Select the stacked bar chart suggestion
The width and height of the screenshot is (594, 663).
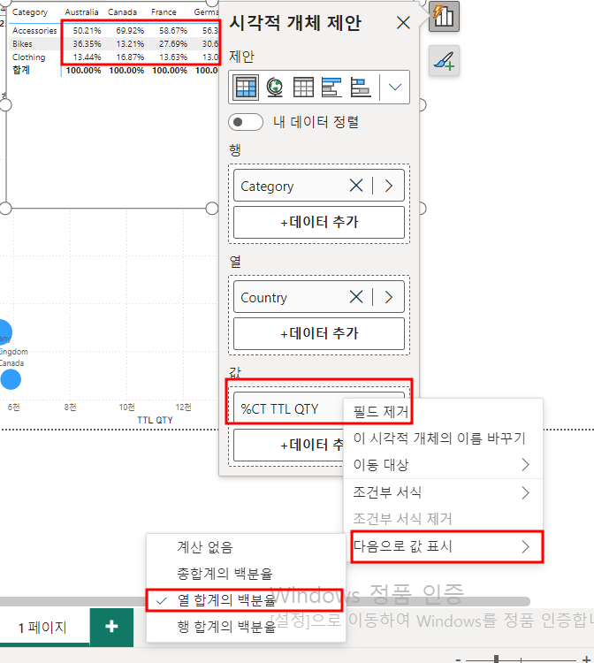361,88
